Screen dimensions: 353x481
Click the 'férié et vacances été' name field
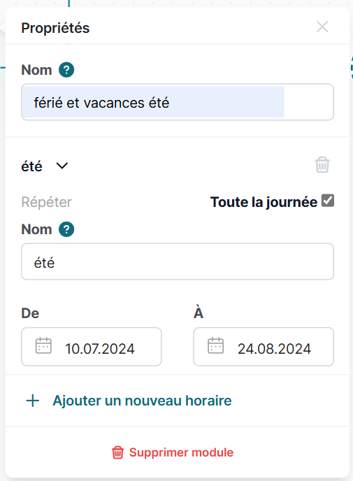(x=178, y=102)
